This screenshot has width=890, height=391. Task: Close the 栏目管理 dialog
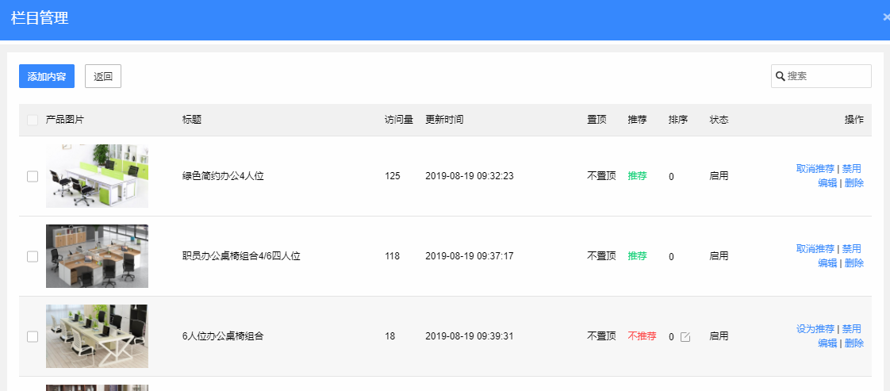tap(886, 17)
